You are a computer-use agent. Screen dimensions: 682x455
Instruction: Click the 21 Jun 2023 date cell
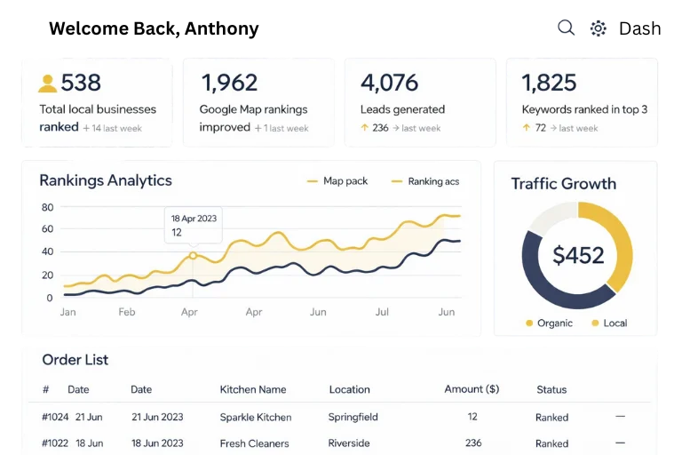click(x=157, y=417)
